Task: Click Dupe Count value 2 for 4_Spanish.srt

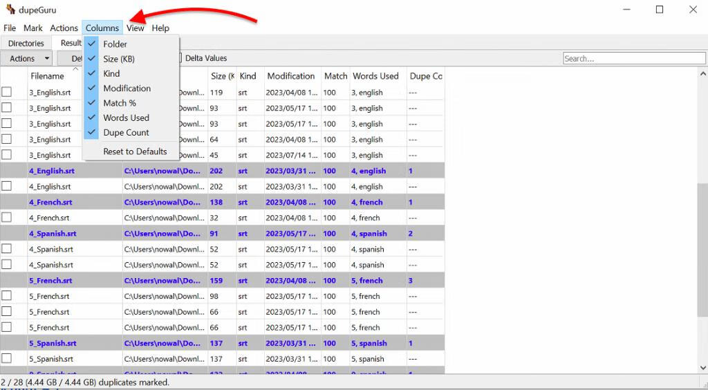Action: (411, 233)
